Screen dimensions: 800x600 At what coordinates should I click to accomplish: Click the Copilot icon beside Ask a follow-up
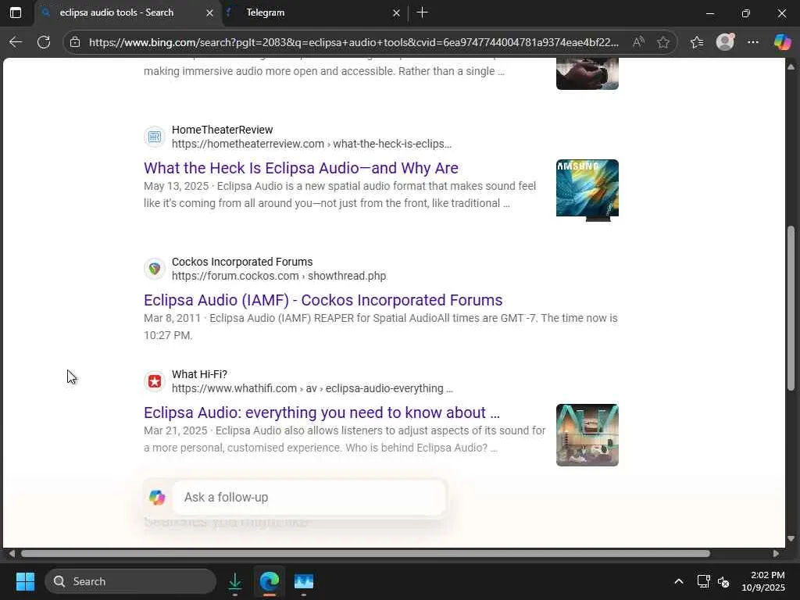(157, 497)
